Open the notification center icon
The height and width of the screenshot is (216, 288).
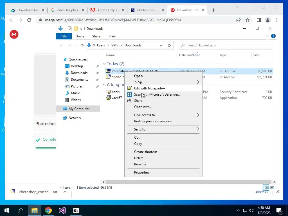pos(279,211)
